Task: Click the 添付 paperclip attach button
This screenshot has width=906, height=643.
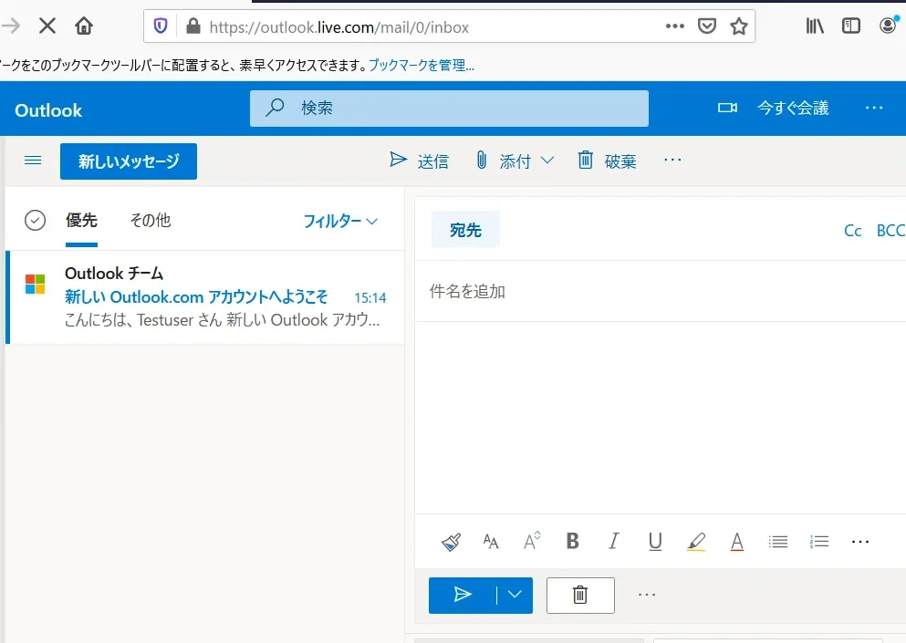Action: tap(504, 161)
